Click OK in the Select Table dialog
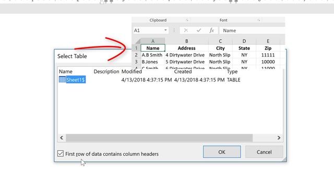334x188 pixels. 222,152
